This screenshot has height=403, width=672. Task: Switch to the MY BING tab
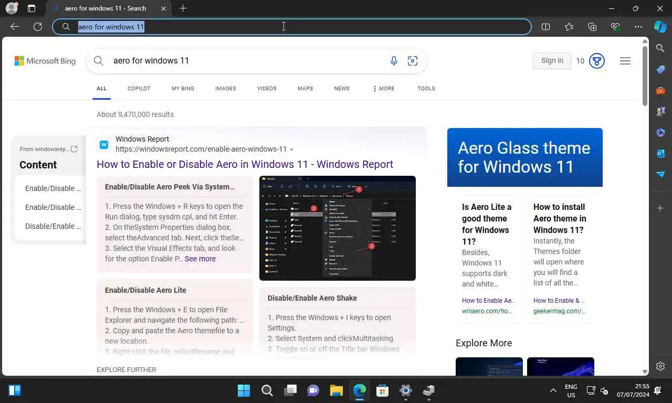click(x=183, y=89)
